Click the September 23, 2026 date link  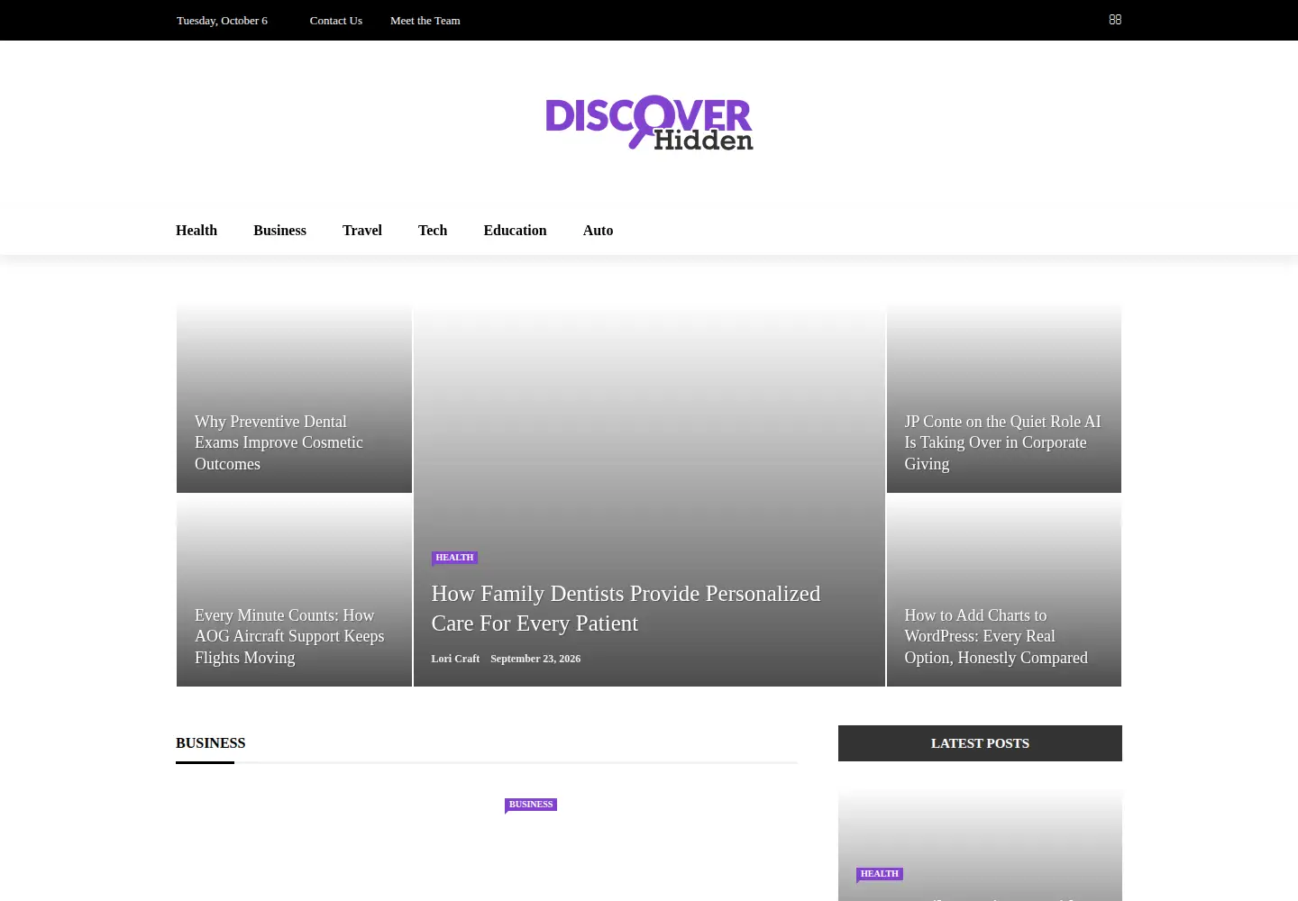[535, 659]
